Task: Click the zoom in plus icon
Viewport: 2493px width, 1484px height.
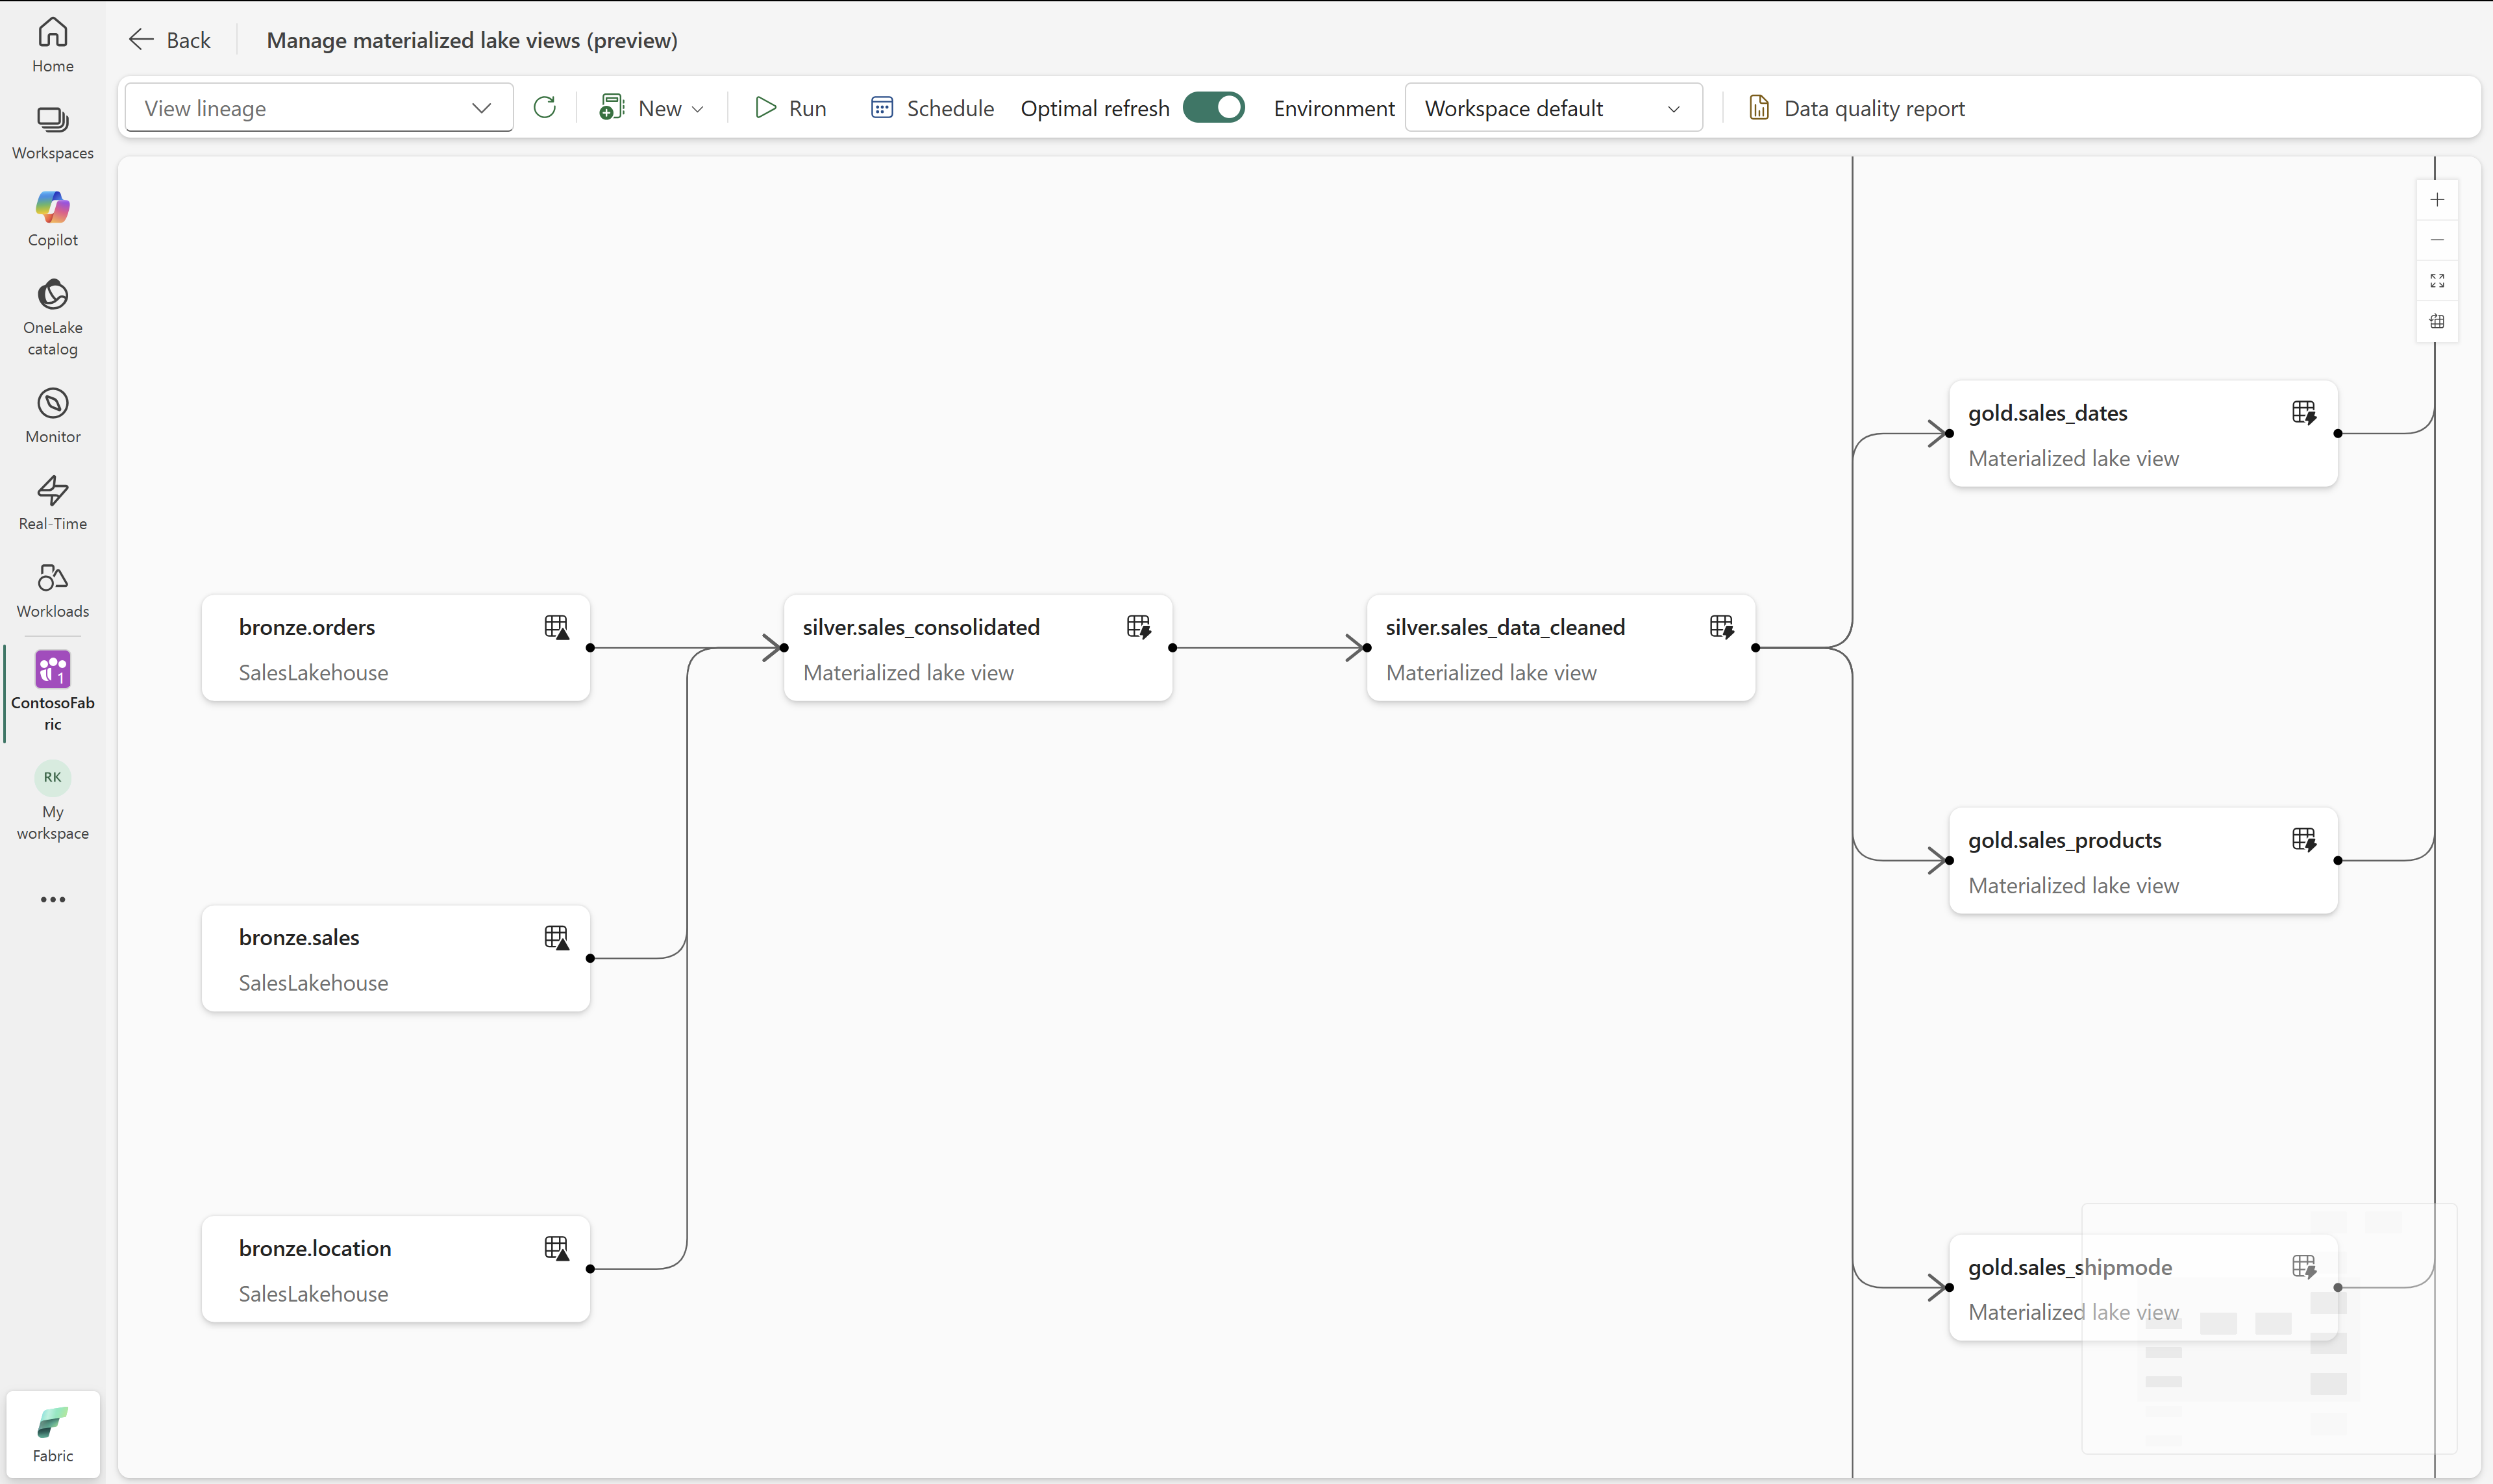Action: click(2437, 200)
